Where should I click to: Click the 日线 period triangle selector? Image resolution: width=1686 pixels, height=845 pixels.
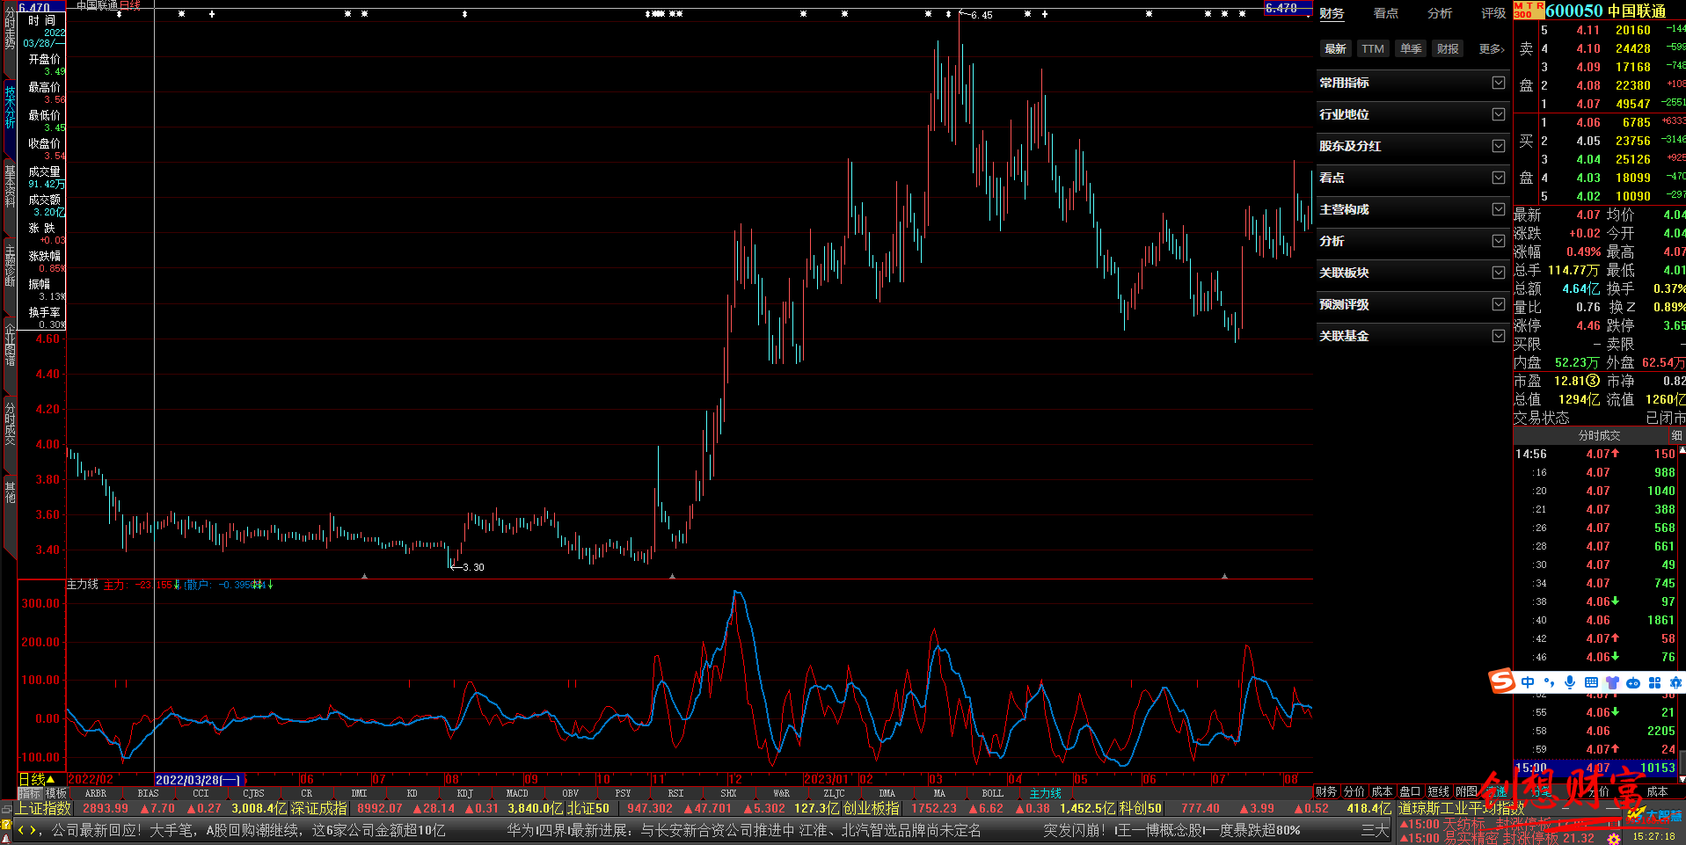coord(51,779)
